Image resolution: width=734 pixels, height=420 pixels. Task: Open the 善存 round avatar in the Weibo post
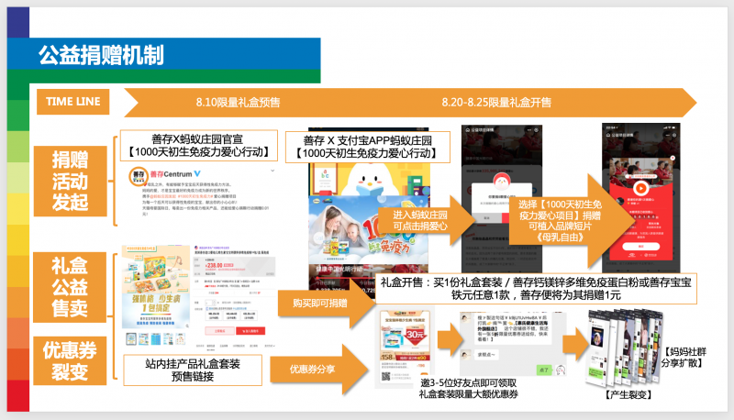coord(139,176)
